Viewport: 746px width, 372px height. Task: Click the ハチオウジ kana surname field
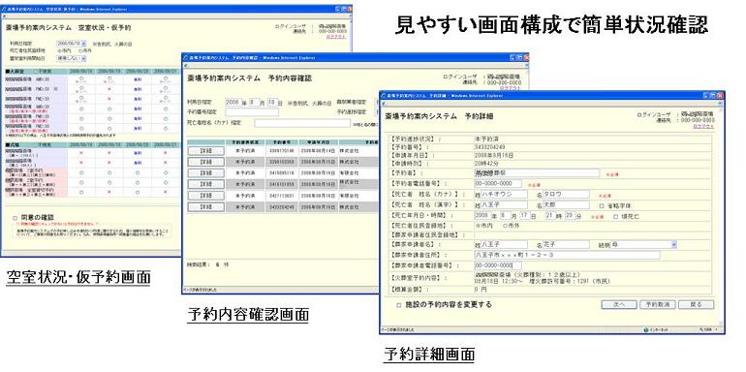(504, 194)
